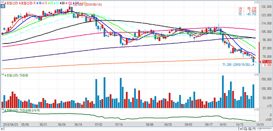Click the tallest volume bar near 10/01
This screenshot has width=273, height=131.
[223, 92]
